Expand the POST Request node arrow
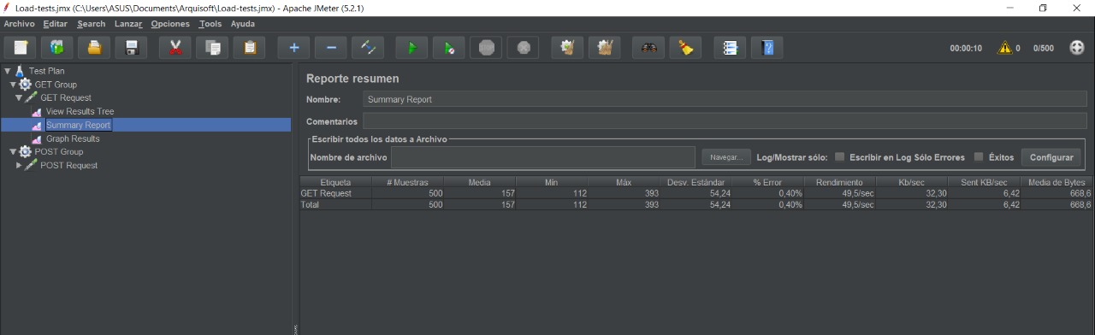Screen dimensions: 1095x335 pyautogui.click(x=19, y=166)
